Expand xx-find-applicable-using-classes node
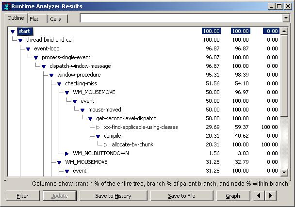Image resolution: width=295 pixels, height=207 pixels. pos(98,127)
